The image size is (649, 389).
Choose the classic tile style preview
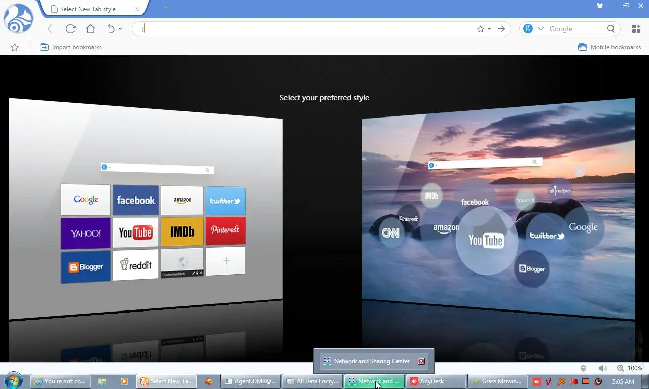point(146,209)
